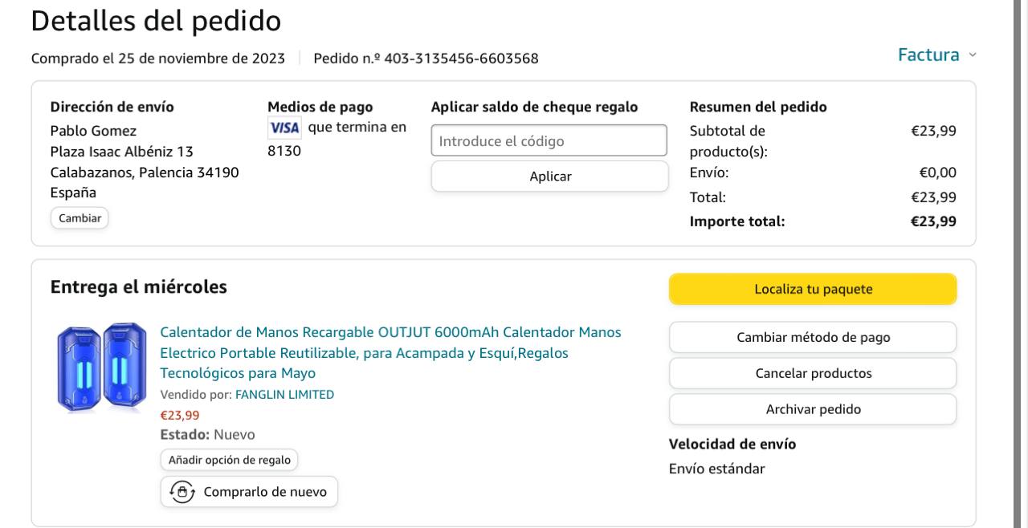1028x528 pixels.
Task: Click the Entrega el miércoles heading
Action: tap(139, 286)
